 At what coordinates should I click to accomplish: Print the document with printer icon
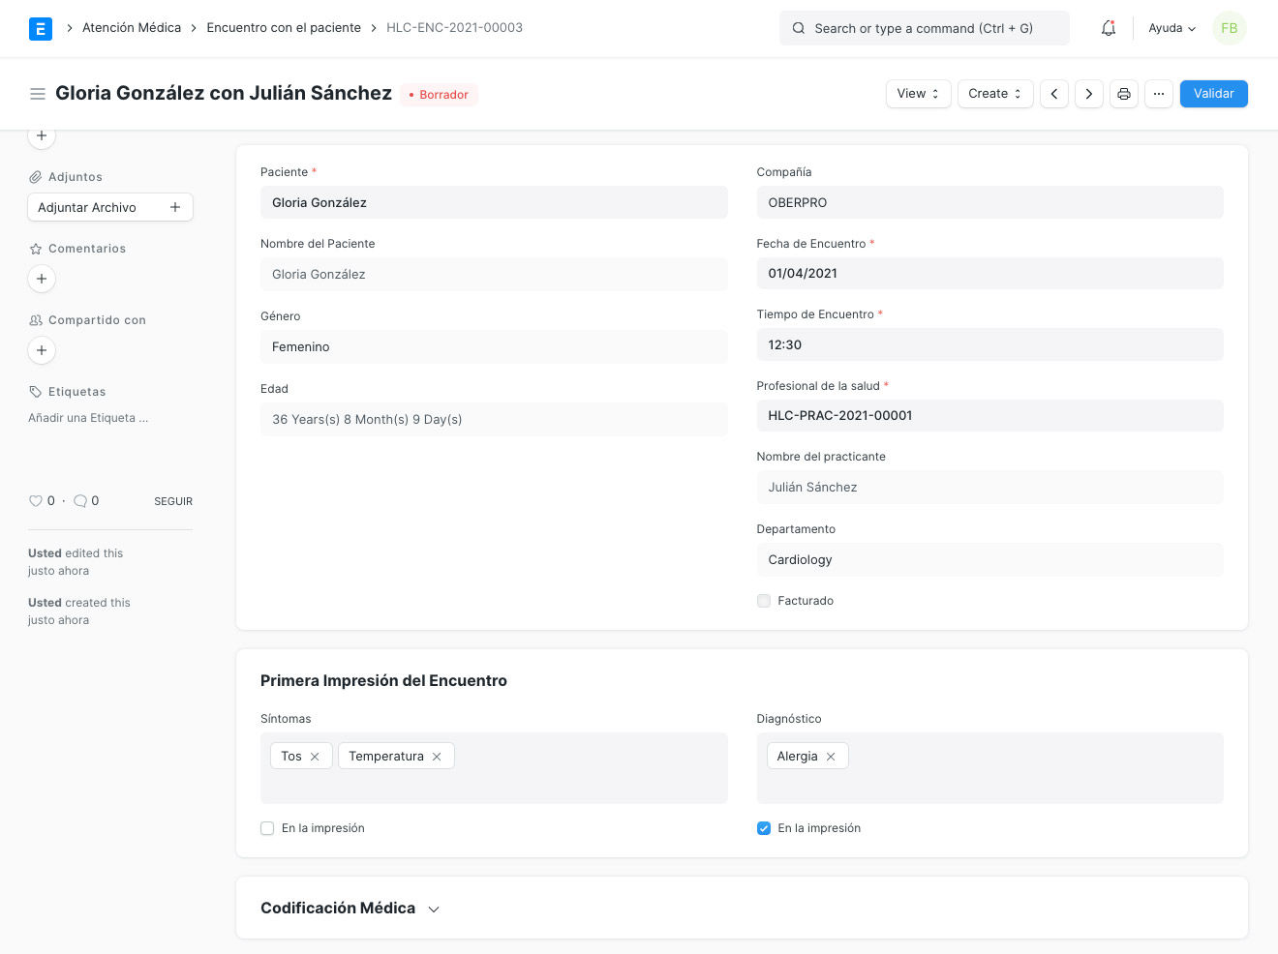tap(1124, 94)
